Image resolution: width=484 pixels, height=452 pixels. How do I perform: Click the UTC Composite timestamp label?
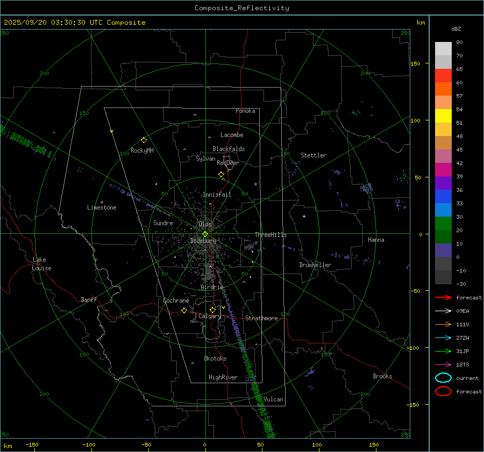pos(74,22)
